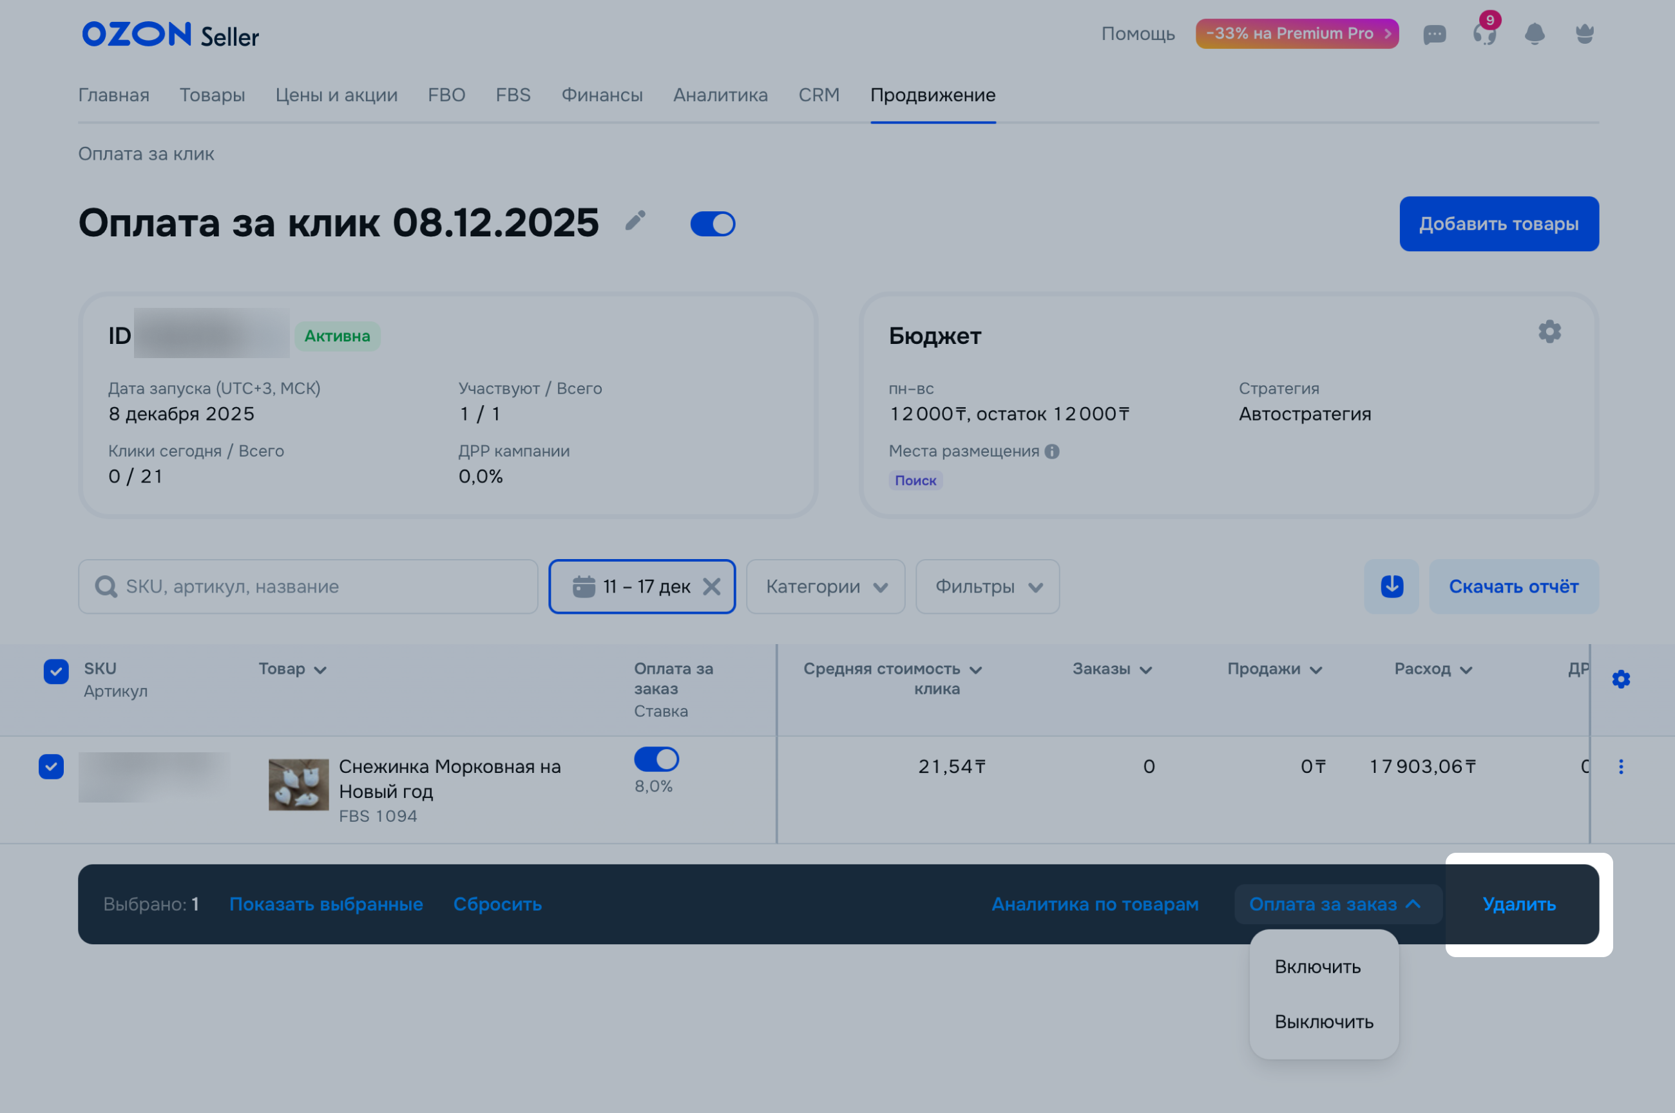Toggle the campaign on/off switch

point(713,224)
